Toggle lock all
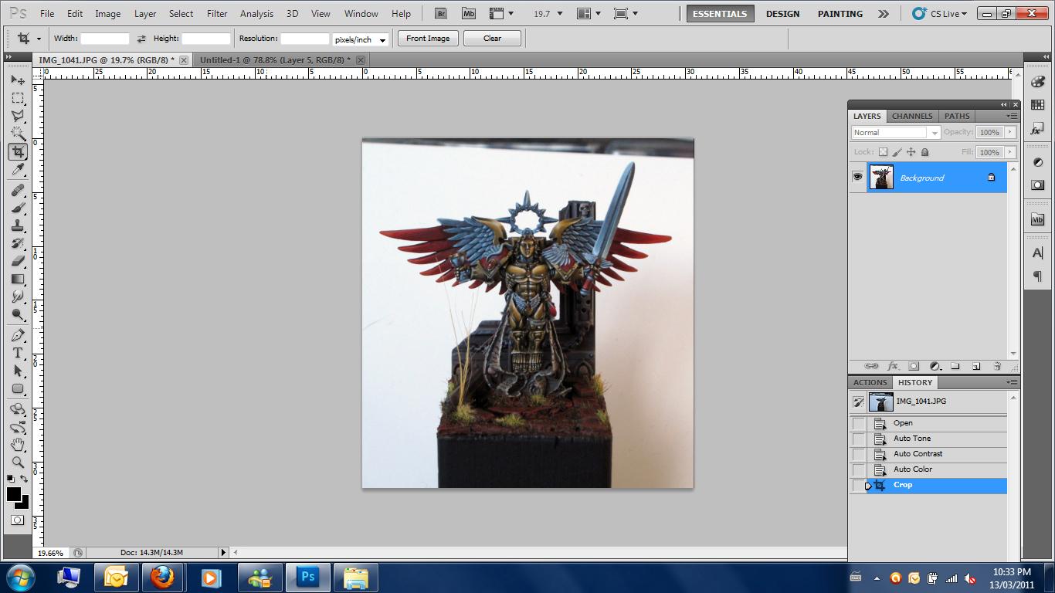This screenshot has height=593, width=1055. pos(924,152)
